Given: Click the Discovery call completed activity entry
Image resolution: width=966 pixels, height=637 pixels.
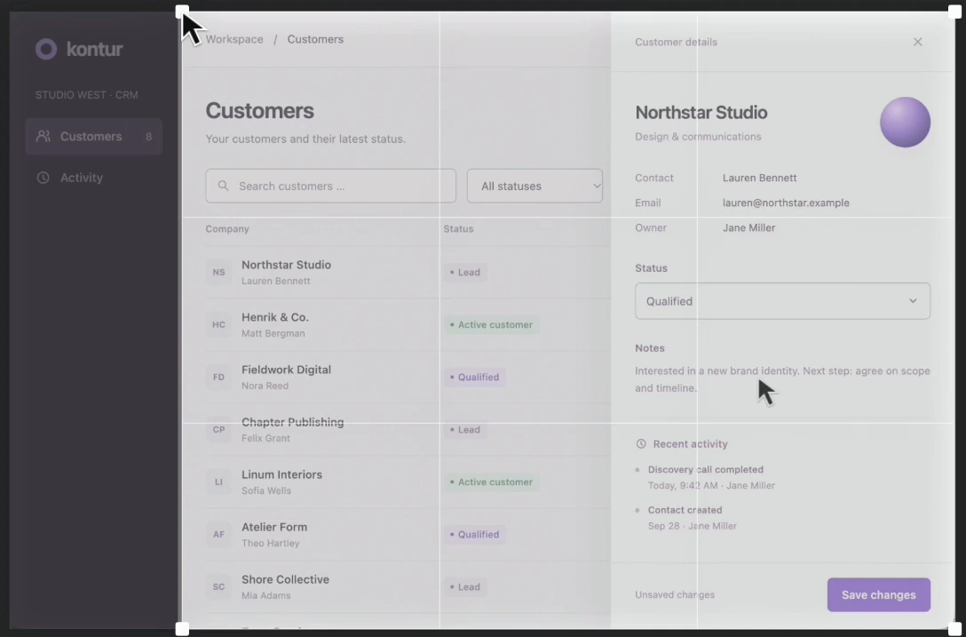Looking at the screenshot, I should (x=705, y=477).
